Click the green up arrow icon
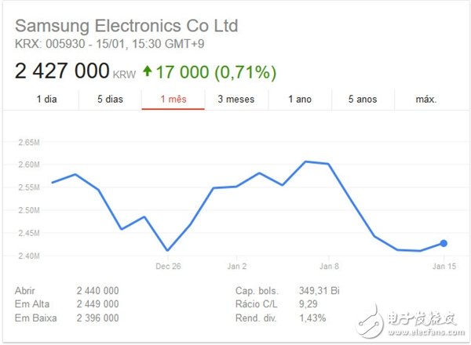Screen dimensions: 471x345 [x=148, y=73]
